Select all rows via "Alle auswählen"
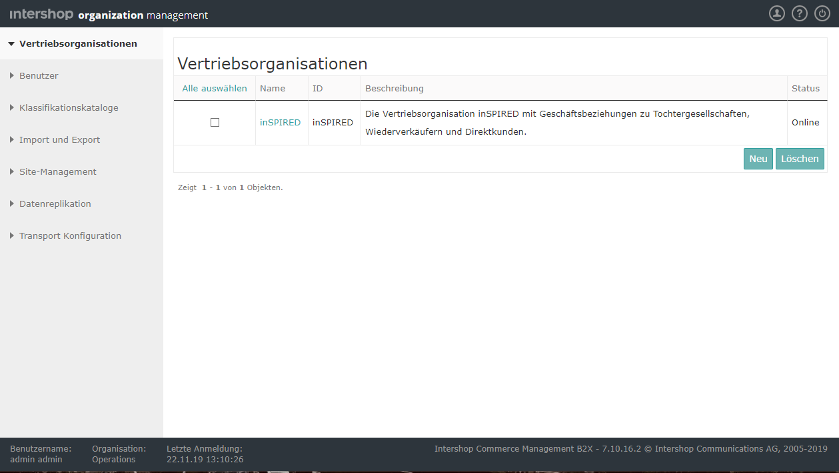The height and width of the screenshot is (473, 839). point(214,88)
